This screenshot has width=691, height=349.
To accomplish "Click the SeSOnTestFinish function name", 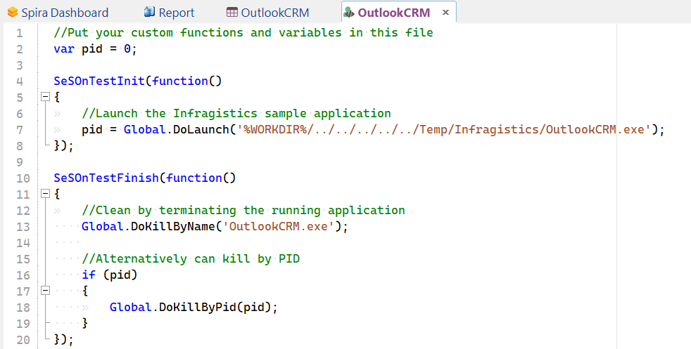I will point(106,178).
